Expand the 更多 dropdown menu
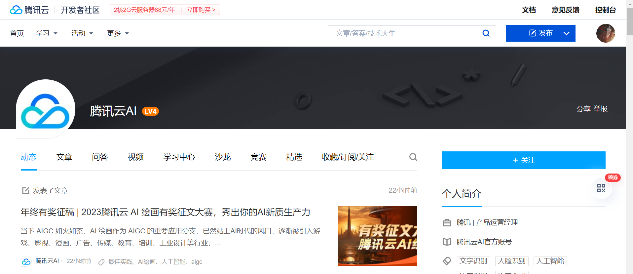 click(118, 33)
